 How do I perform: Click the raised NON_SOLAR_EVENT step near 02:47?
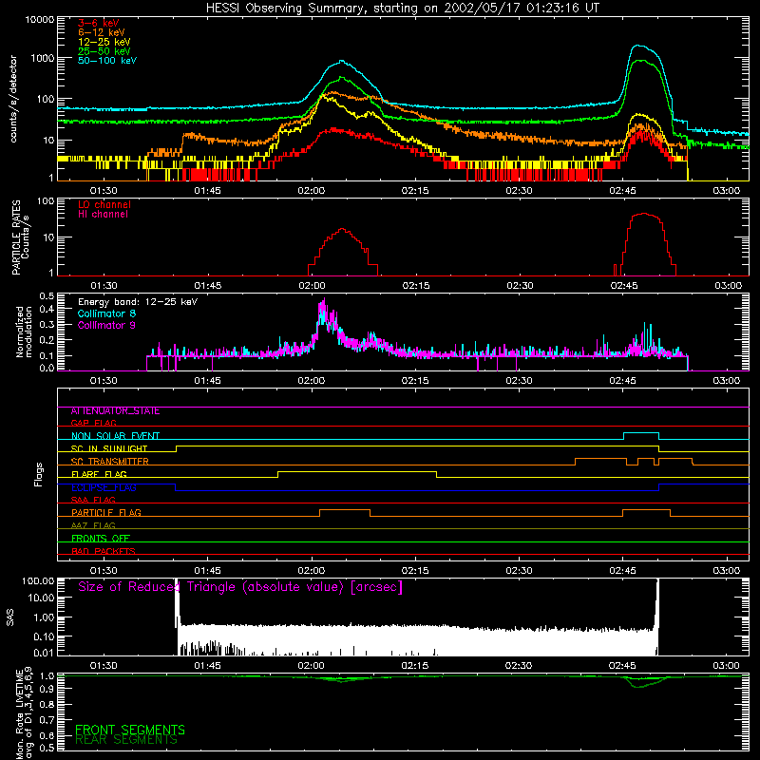640,433
